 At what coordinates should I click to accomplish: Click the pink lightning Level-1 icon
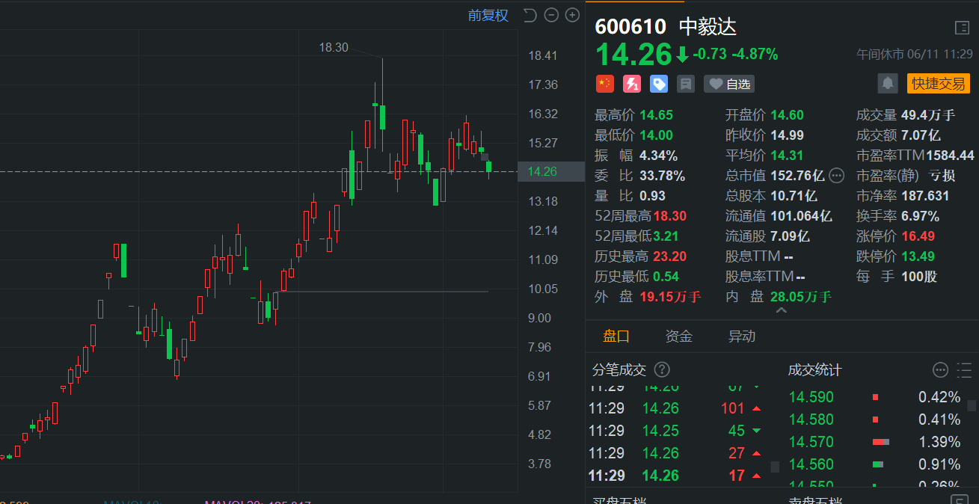point(632,84)
